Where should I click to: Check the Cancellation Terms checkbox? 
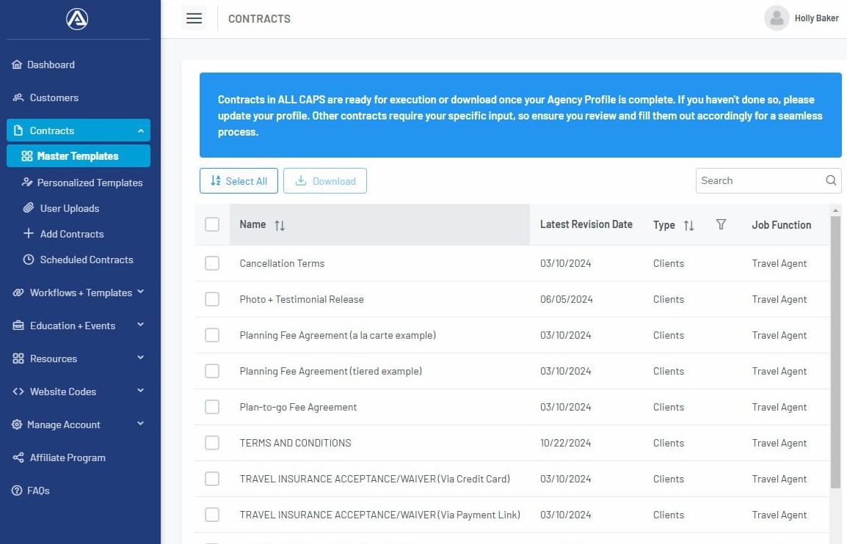click(x=212, y=263)
